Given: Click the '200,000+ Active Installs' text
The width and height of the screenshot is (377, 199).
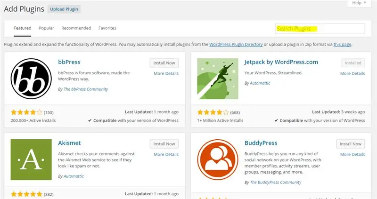Looking at the screenshot, I should coord(33,120).
